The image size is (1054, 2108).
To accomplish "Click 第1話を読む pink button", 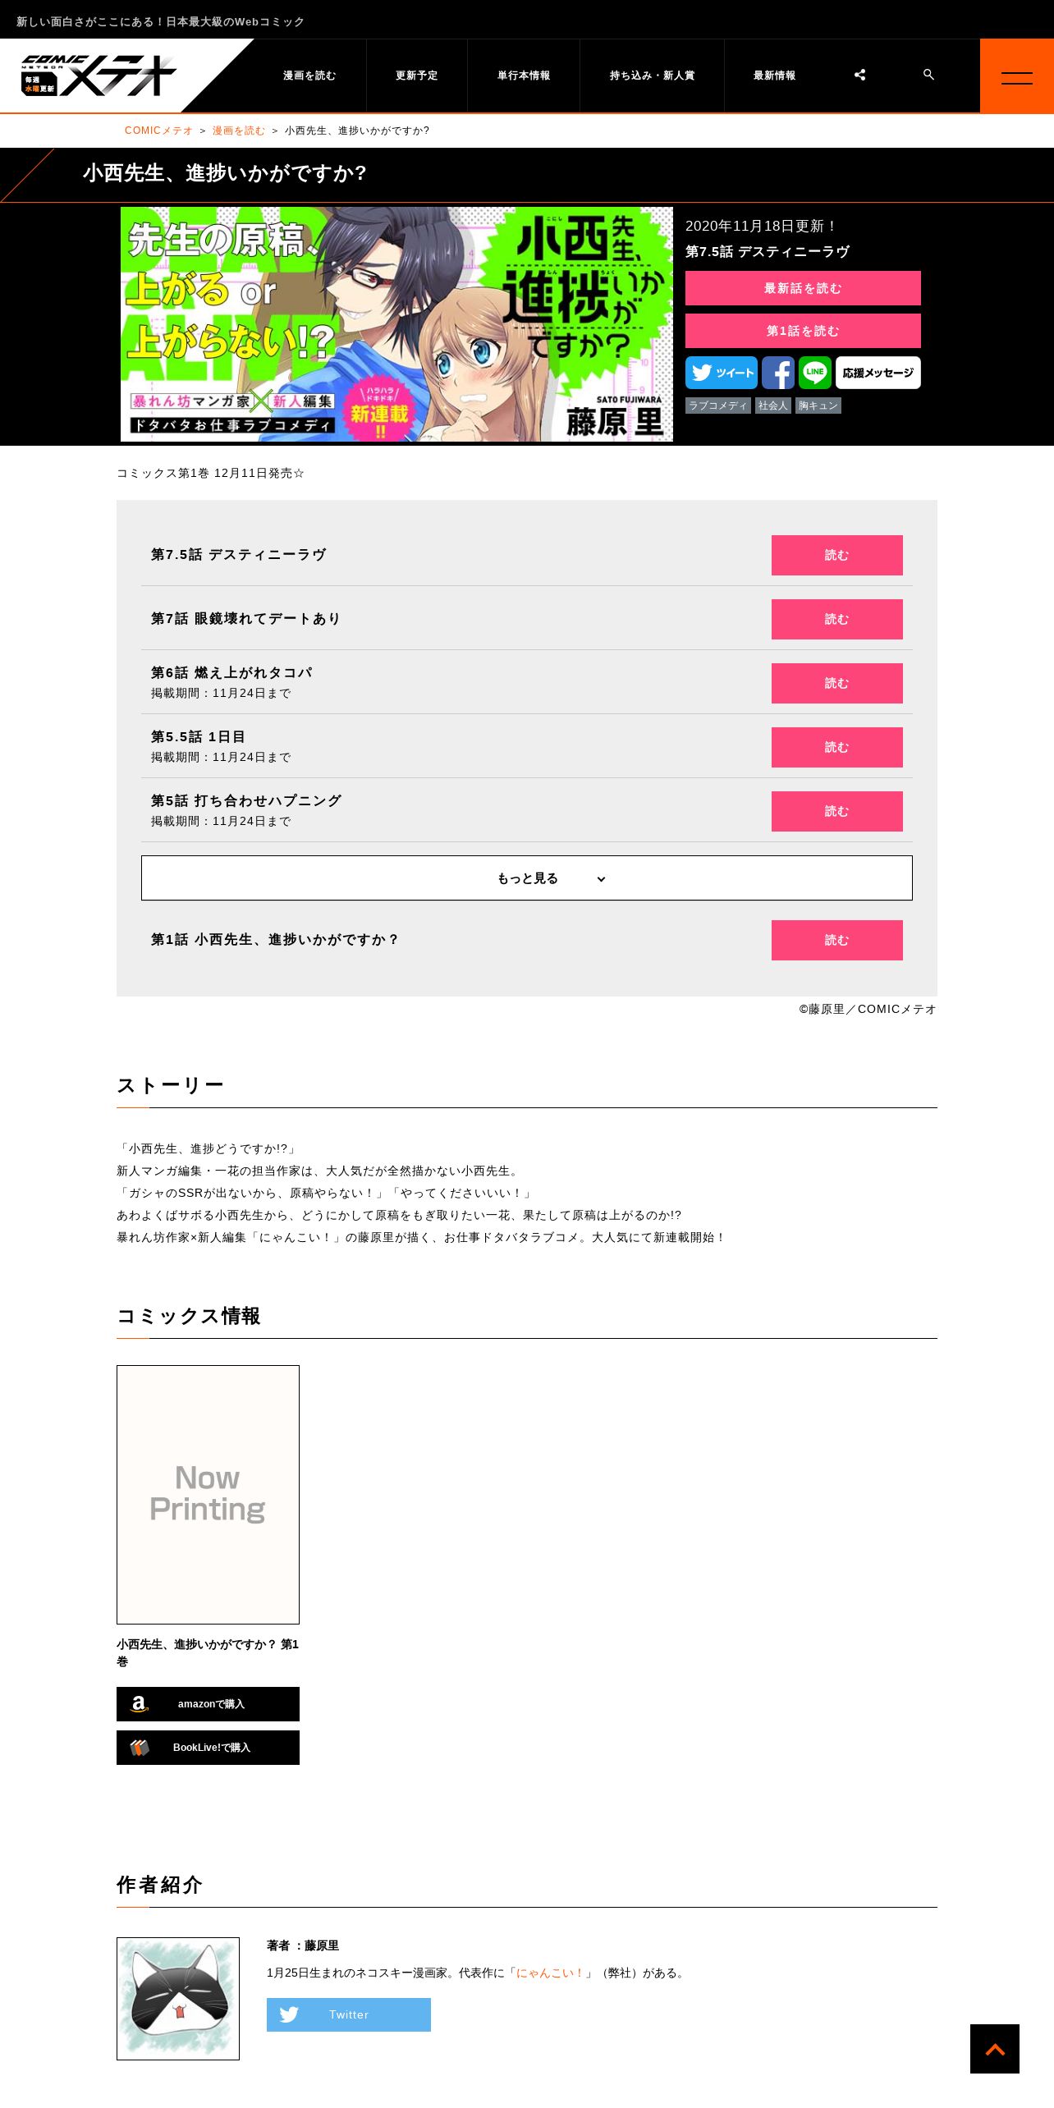I will coord(803,331).
